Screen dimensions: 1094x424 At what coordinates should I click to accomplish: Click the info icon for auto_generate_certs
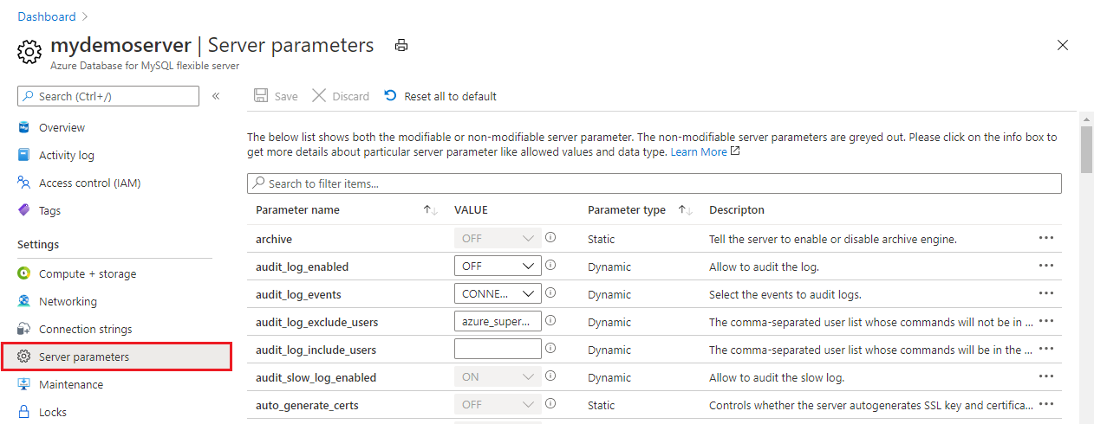coord(550,404)
